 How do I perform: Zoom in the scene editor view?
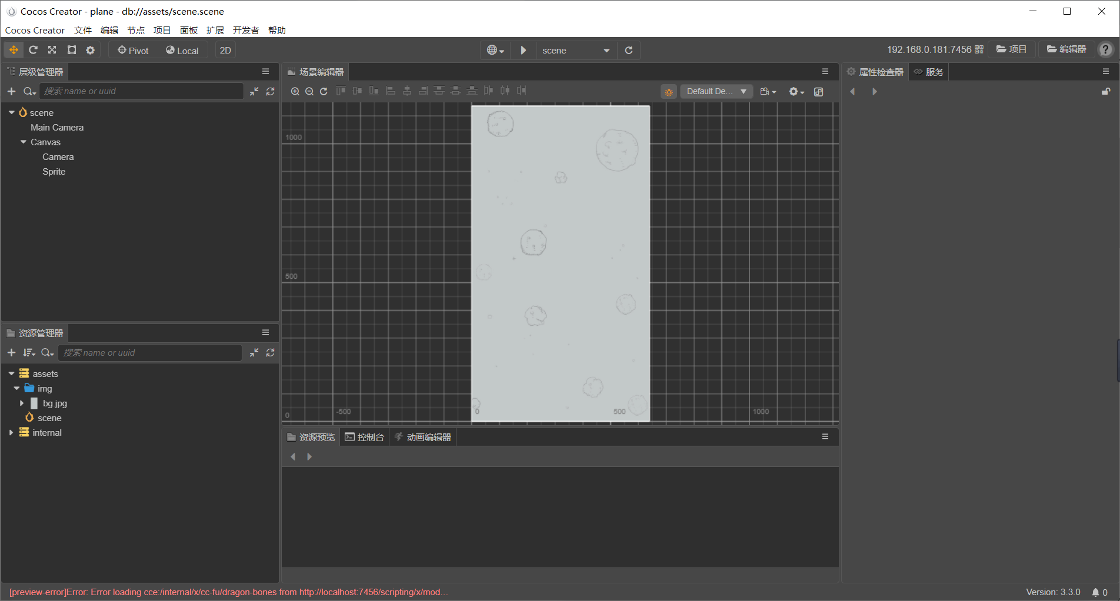tap(295, 91)
